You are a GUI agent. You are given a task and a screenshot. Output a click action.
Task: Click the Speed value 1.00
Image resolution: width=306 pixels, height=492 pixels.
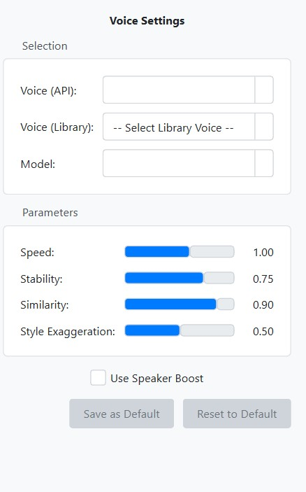pos(263,252)
